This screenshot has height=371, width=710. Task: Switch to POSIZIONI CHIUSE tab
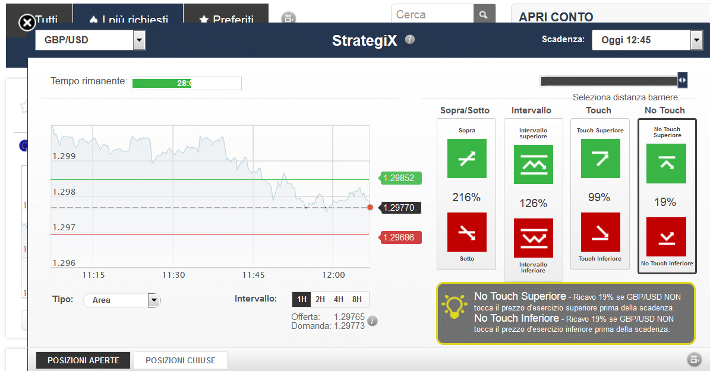(181, 360)
